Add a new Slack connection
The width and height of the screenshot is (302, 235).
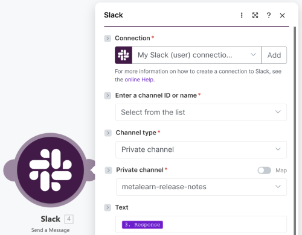point(274,55)
